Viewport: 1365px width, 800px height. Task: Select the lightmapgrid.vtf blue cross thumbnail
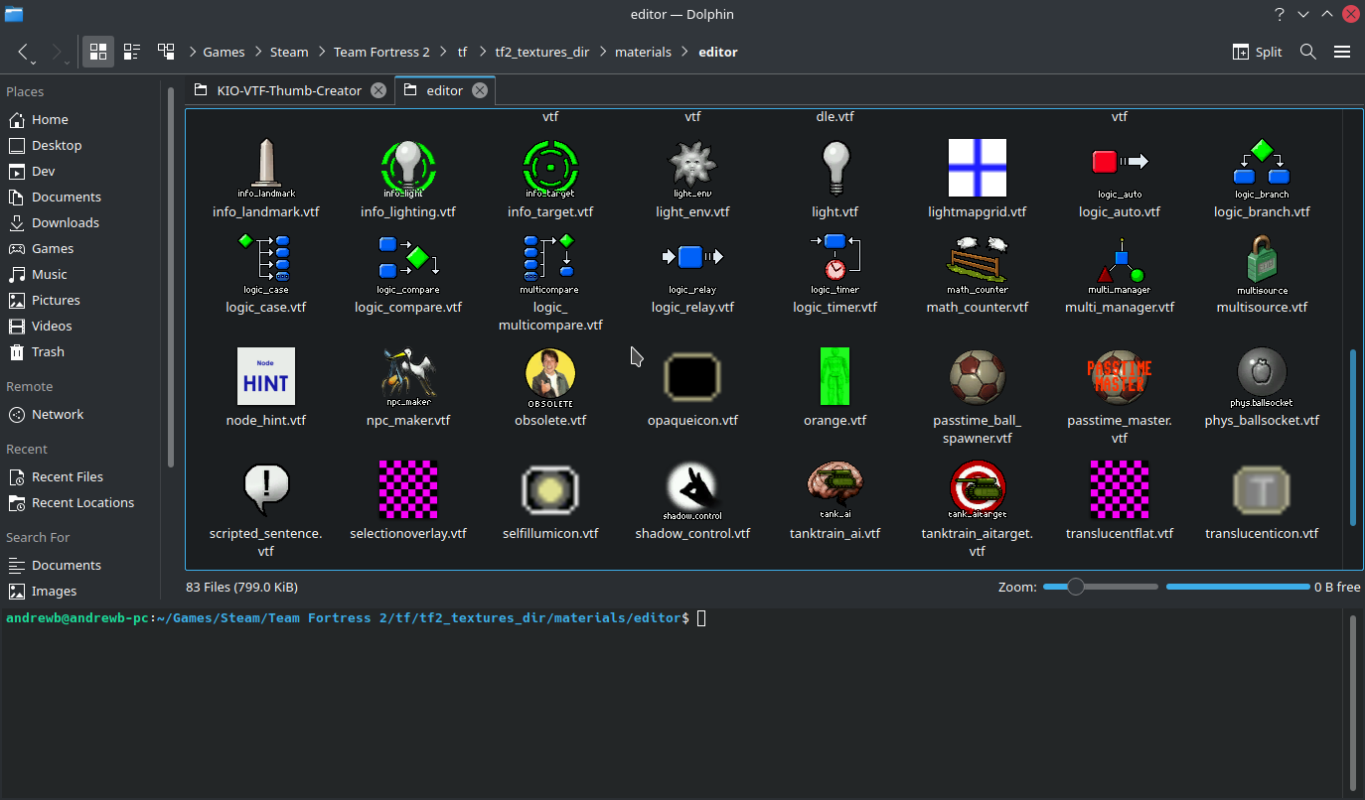[977, 168]
